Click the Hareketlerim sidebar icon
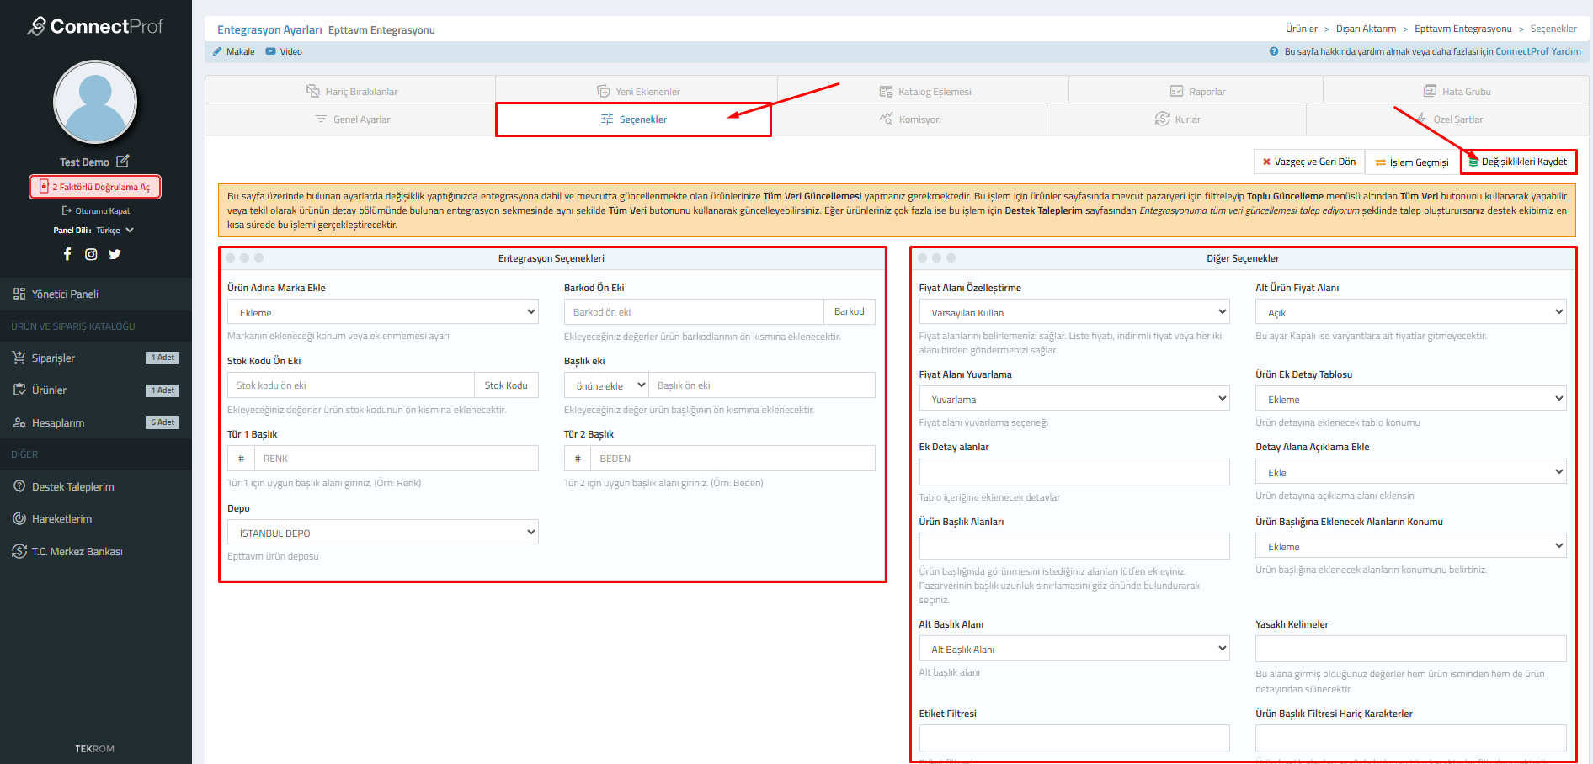 [19, 518]
